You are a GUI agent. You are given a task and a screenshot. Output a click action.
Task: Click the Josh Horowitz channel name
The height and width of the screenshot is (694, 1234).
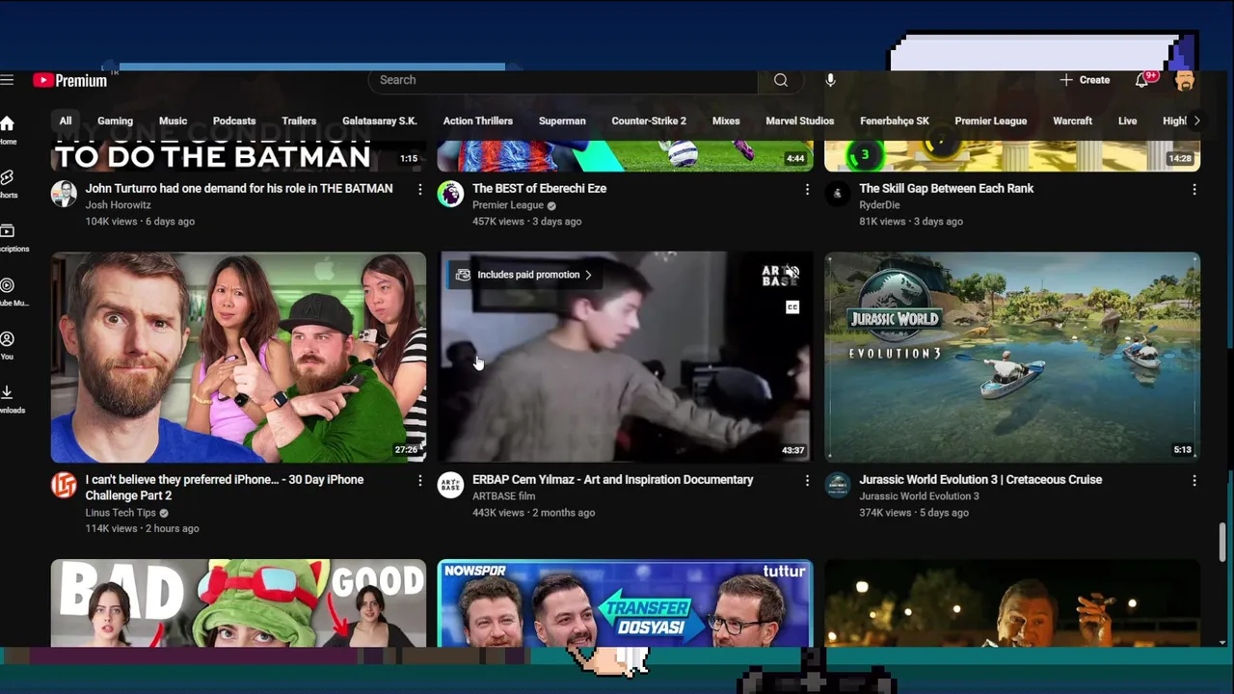coord(118,205)
